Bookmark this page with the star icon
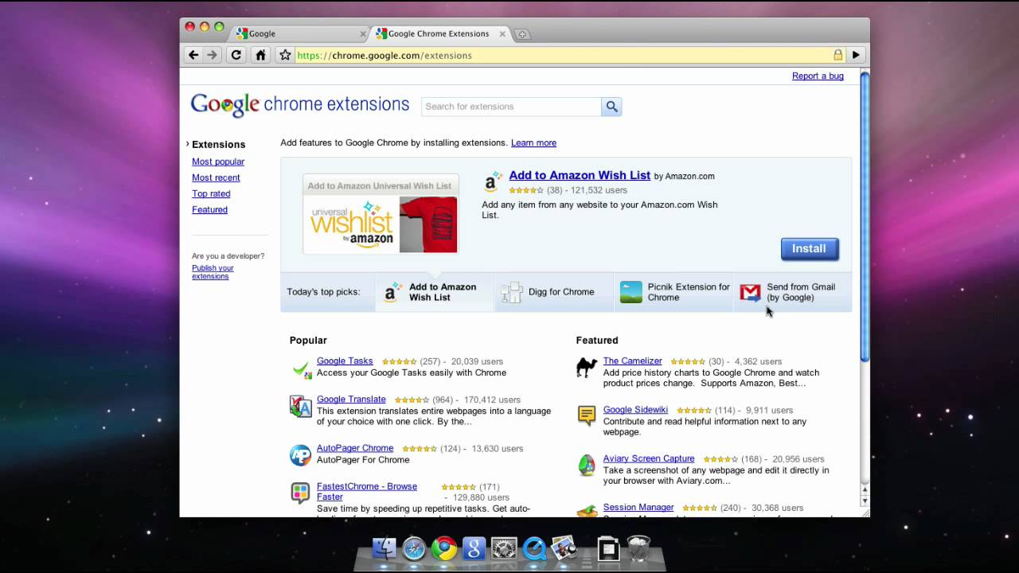1019x573 pixels. pos(285,55)
